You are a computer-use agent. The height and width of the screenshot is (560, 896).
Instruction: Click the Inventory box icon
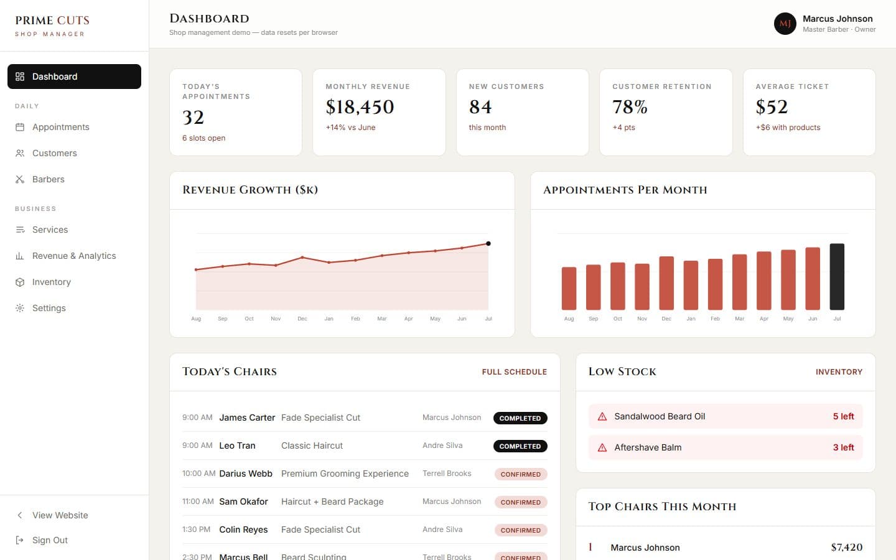[x=20, y=282]
